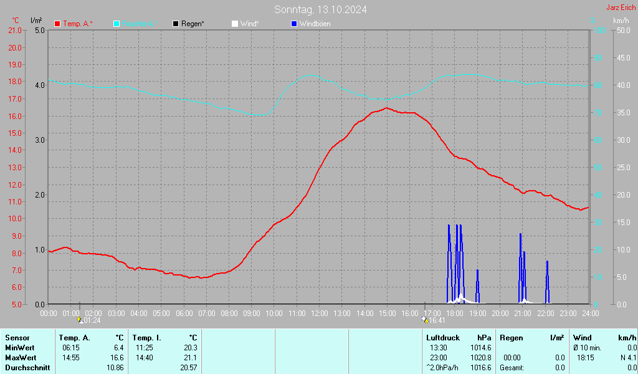This screenshot has width=638, height=374.
Task: Click the Durchschnitt row label
Action: pyautogui.click(x=27, y=368)
